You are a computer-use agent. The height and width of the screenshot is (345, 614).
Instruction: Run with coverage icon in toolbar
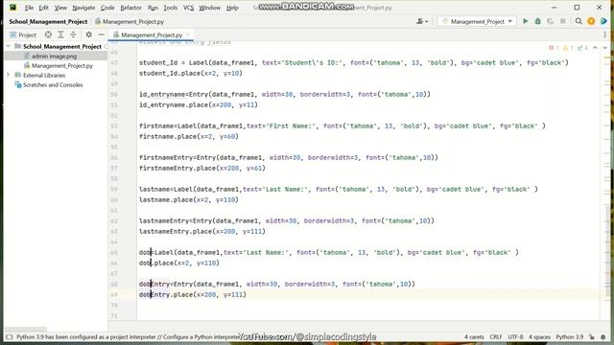pos(550,21)
